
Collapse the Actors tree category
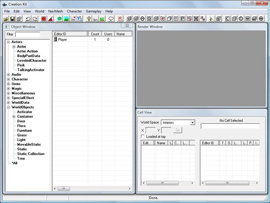click(8, 42)
